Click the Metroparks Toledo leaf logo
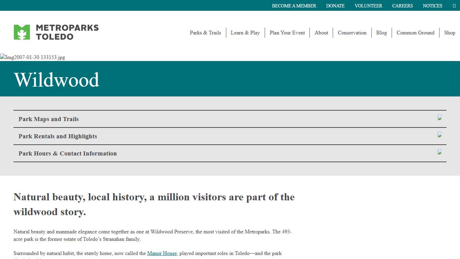460x259 pixels. point(22,32)
